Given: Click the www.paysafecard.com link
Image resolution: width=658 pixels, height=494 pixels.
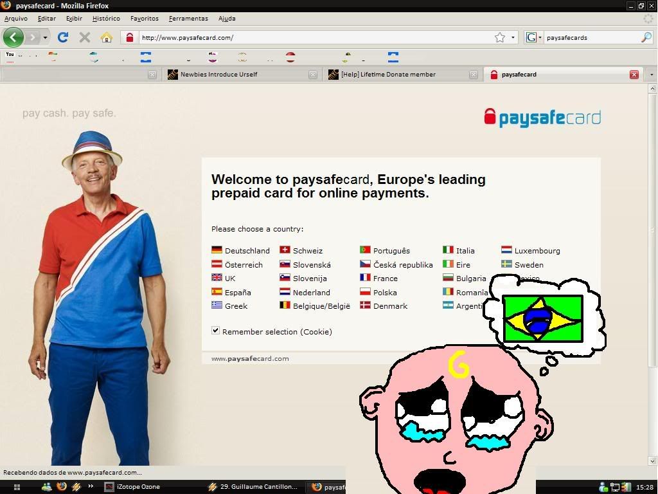Looking at the screenshot, I should 249,358.
